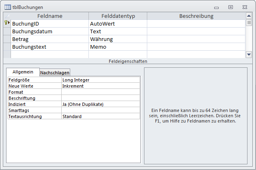
Task: Click the empty Format property field
Action: tap(100, 92)
